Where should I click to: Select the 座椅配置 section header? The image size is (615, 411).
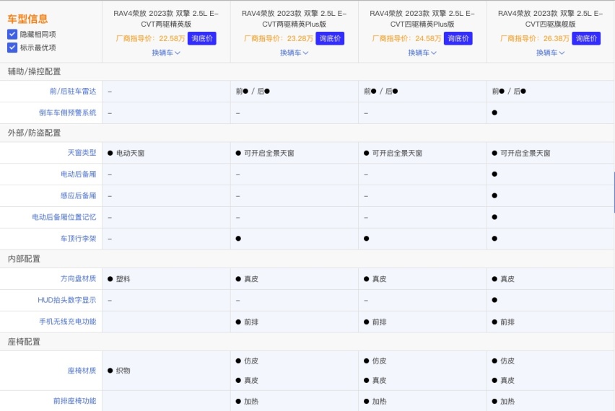click(x=24, y=342)
